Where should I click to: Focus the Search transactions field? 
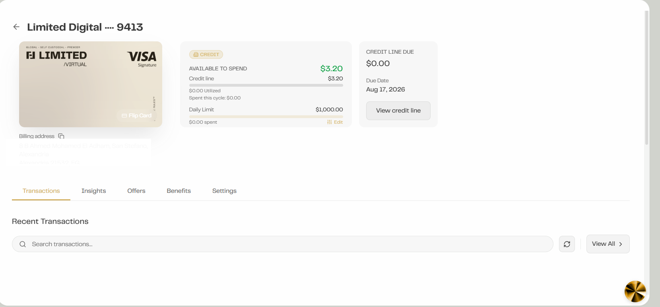tap(283, 244)
